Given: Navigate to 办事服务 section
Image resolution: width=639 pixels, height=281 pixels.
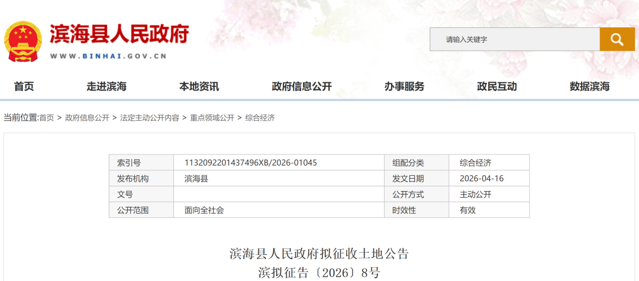Looking at the screenshot, I should tap(404, 86).
